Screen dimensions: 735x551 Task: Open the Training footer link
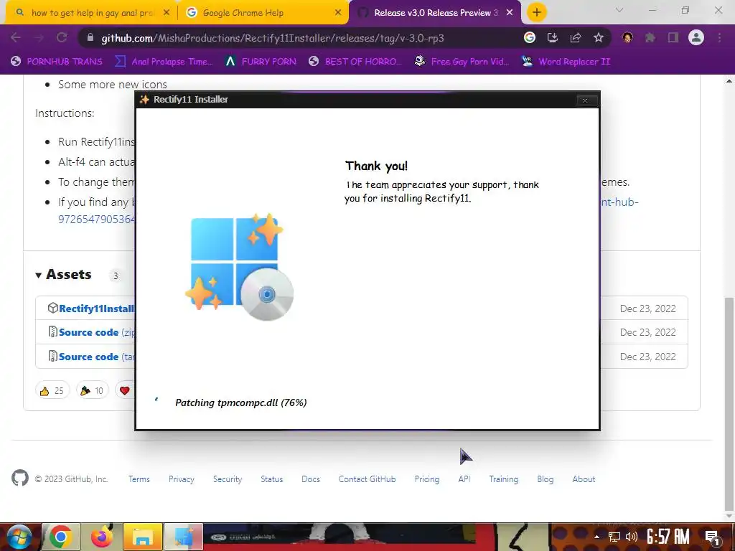click(504, 479)
